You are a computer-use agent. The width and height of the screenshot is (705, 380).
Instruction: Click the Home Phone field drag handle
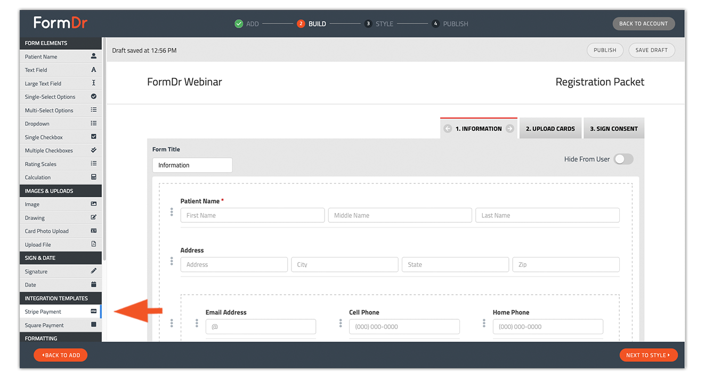click(484, 323)
